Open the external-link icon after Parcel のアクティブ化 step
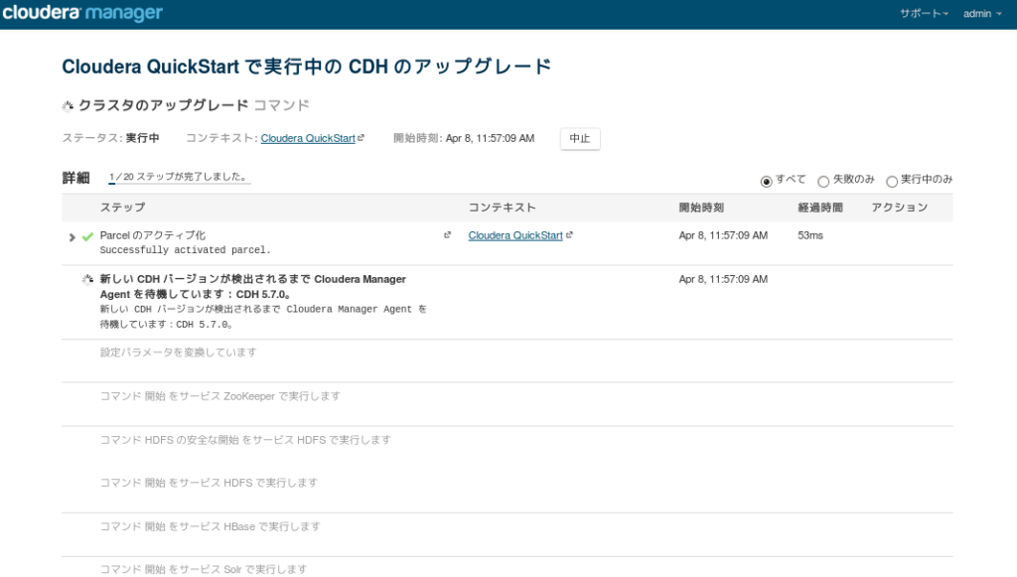 click(447, 234)
